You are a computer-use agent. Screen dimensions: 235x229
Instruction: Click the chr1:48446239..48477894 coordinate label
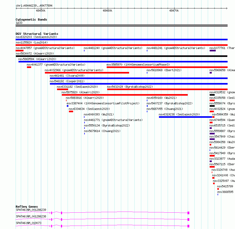pos(34,6)
